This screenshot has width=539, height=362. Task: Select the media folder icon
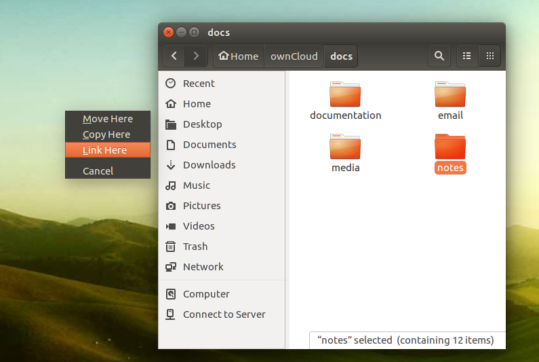pos(345,147)
